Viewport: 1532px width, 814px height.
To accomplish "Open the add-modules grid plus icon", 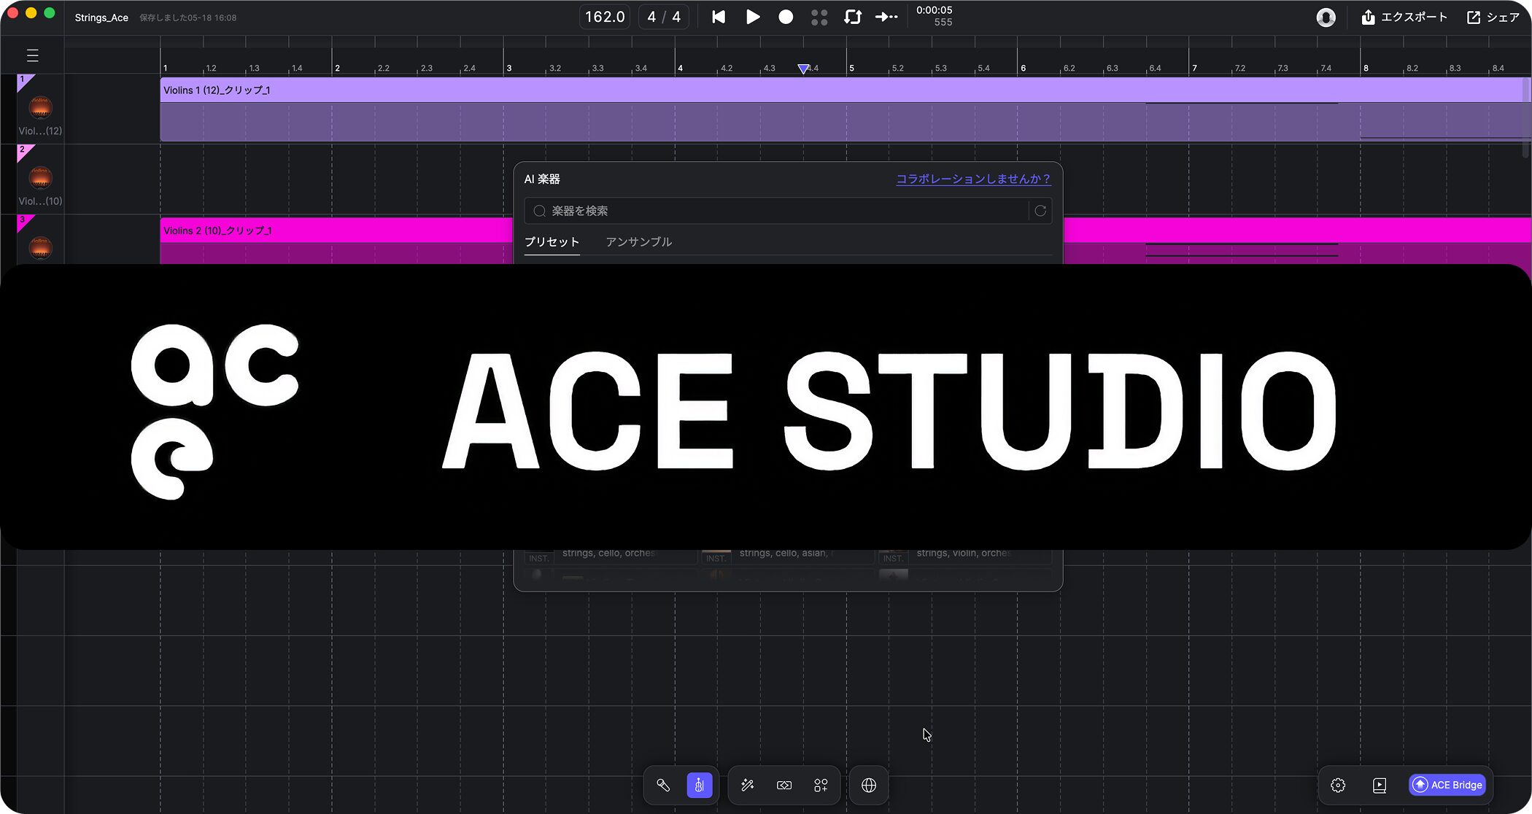I will [x=821, y=786].
